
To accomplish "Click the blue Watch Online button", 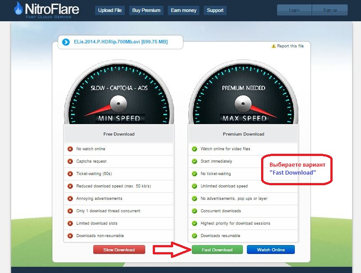I will 271,250.
